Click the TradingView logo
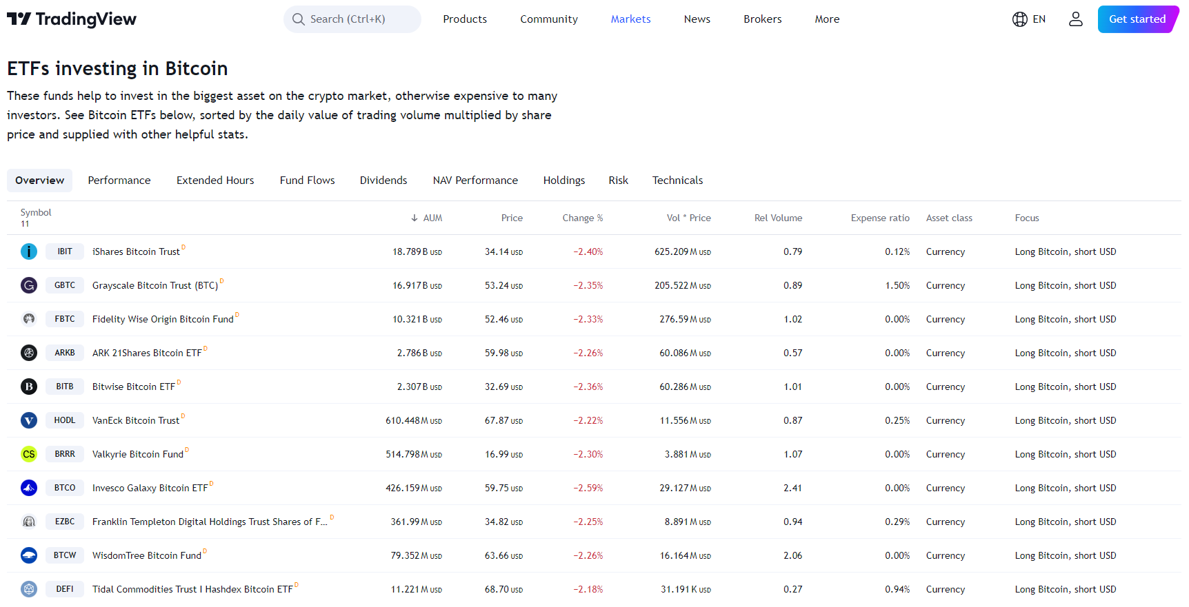This screenshot has width=1189, height=607. 72,19
